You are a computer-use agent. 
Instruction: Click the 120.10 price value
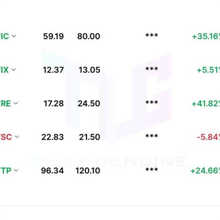88,171
